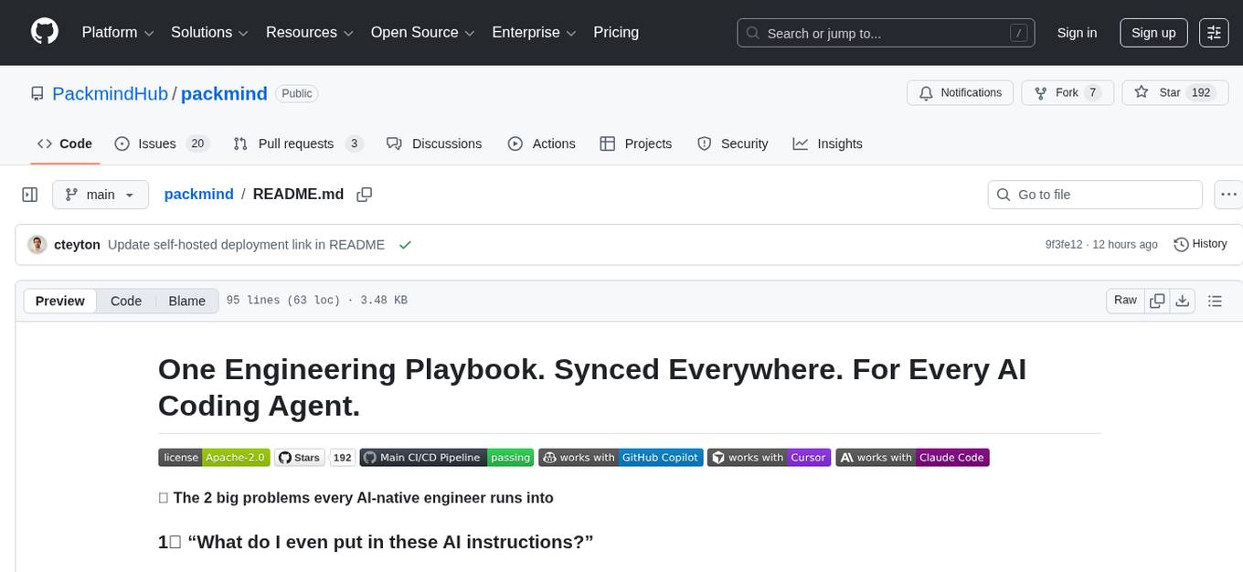Click the notifications bell icon
Image resolution: width=1243 pixels, height=572 pixels.
click(x=926, y=92)
